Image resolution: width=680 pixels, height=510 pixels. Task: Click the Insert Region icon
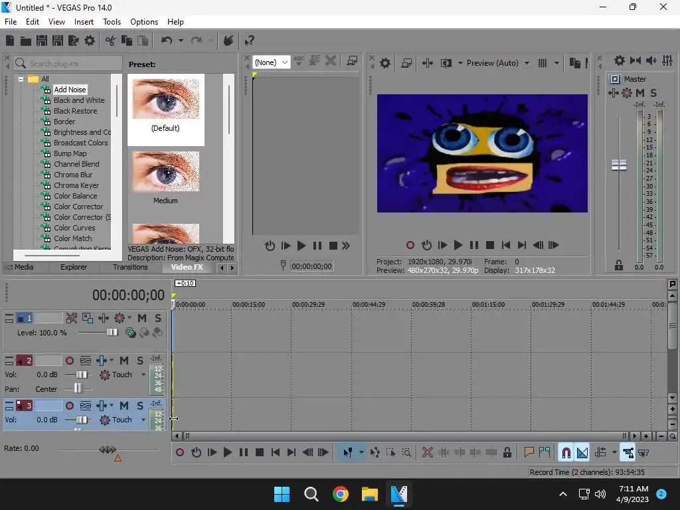545,453
